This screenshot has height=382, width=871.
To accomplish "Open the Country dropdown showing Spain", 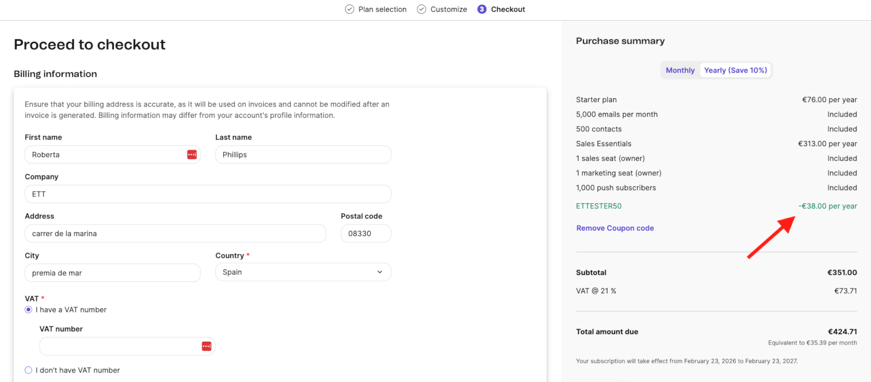I will [x=303, y=272].
